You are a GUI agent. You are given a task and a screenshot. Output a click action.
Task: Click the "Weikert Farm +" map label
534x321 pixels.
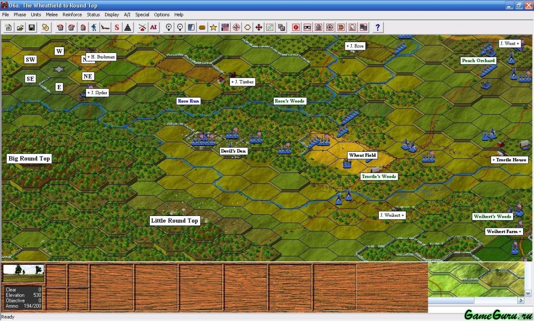504,231
